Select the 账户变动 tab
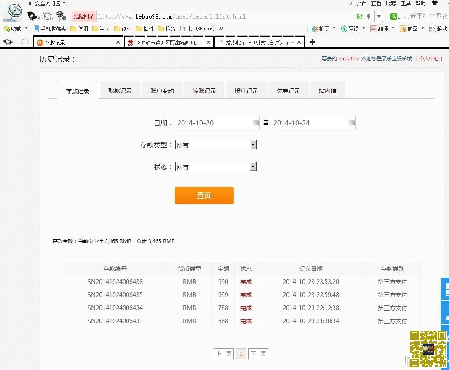This screenshot has width=449, height=370. 162,91
